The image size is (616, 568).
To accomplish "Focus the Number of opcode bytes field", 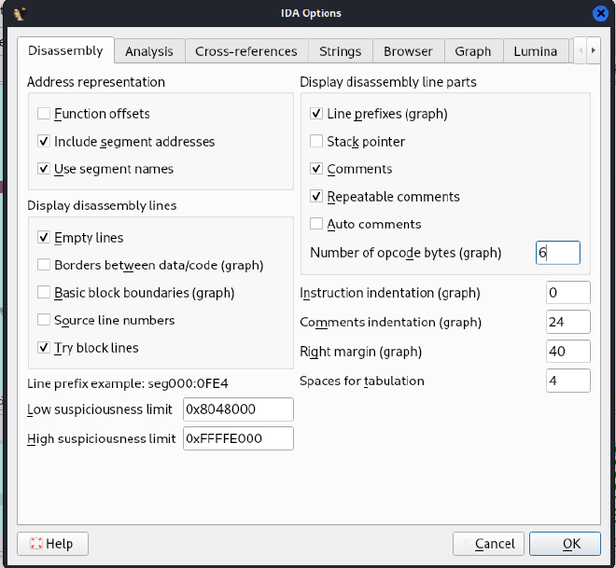I will 558,253.
